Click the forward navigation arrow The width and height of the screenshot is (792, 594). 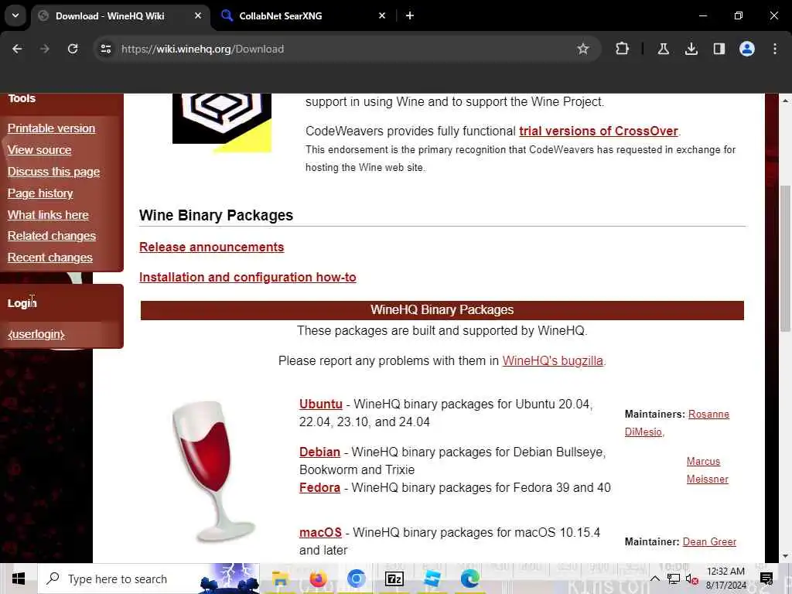pos(45,49)
